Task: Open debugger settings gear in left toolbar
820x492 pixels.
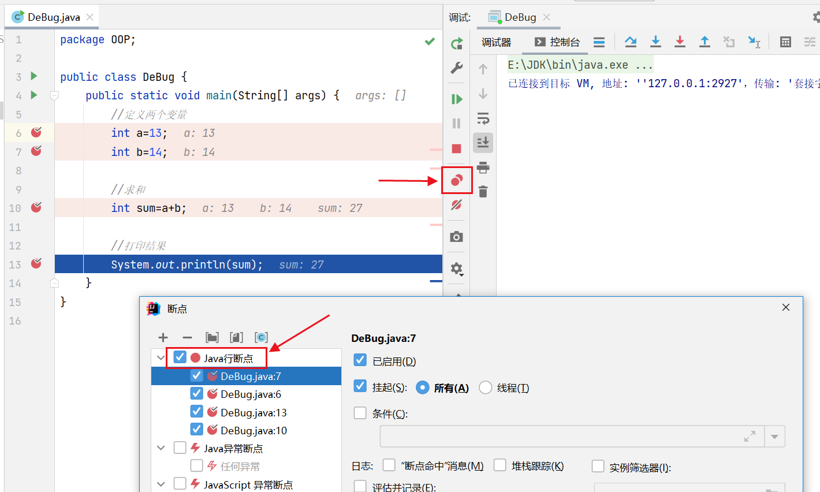Action: (x=457, y=269)
